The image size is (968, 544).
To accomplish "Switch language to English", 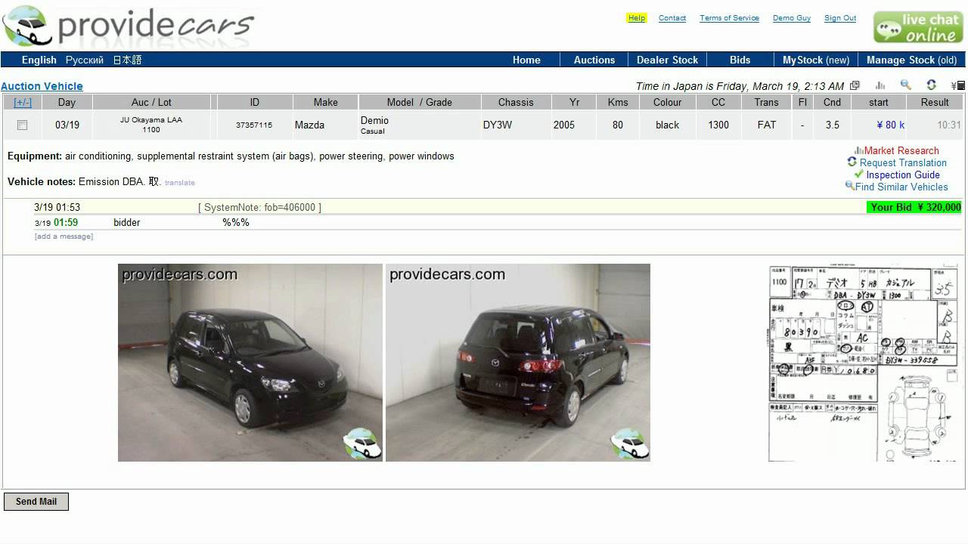I will click(39, 60).
